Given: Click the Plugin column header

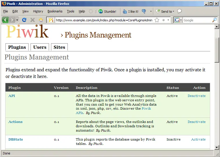Looking at the screenshot, I should 14,88.
